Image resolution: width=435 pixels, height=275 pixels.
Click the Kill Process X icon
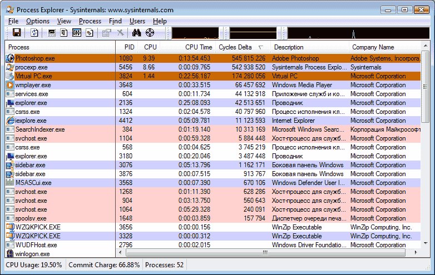pos(120,33)
